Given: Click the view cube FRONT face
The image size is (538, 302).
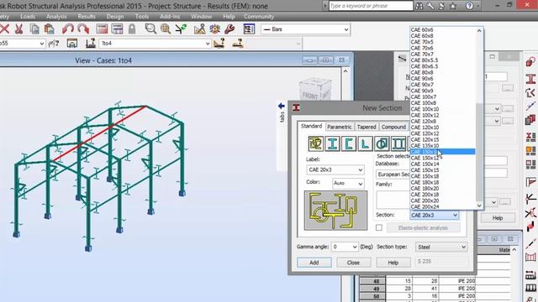Looking at the screenshot, I should (310, 95).
